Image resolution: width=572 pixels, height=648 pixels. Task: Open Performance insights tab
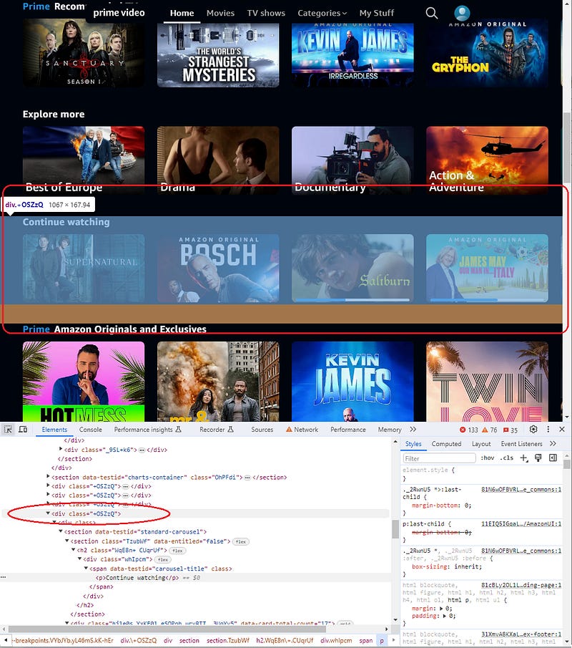147,430
